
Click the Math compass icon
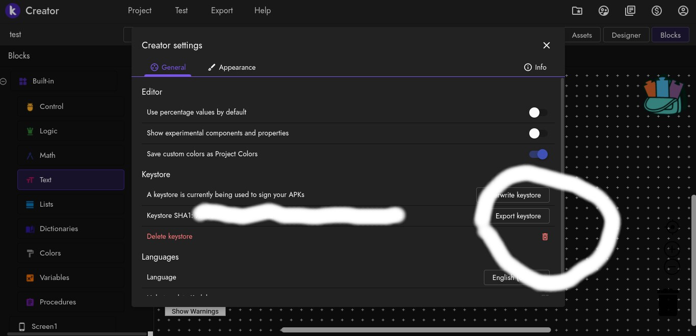pos(30,155)
